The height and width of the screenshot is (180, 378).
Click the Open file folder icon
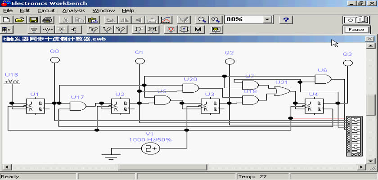click(19, 20)
